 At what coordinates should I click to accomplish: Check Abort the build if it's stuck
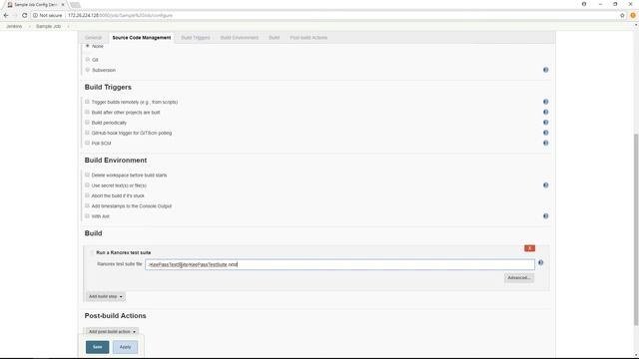[87, 195]
